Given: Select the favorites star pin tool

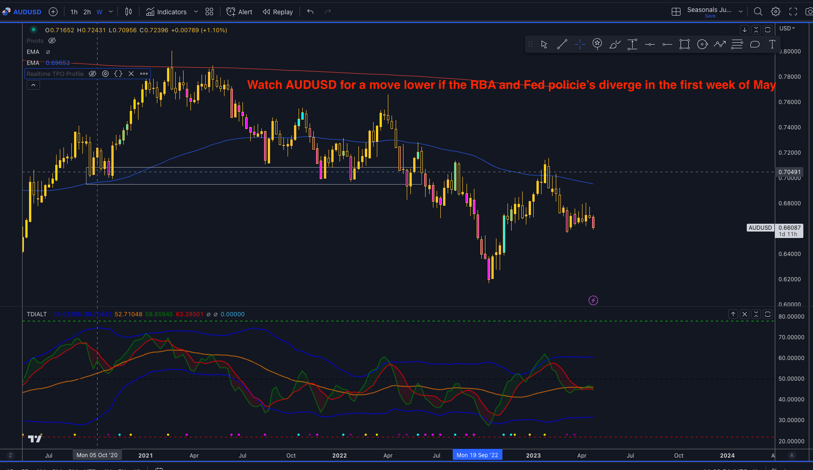Looking at the screenshot, I should pyautogui.click(x=597, y=44).
